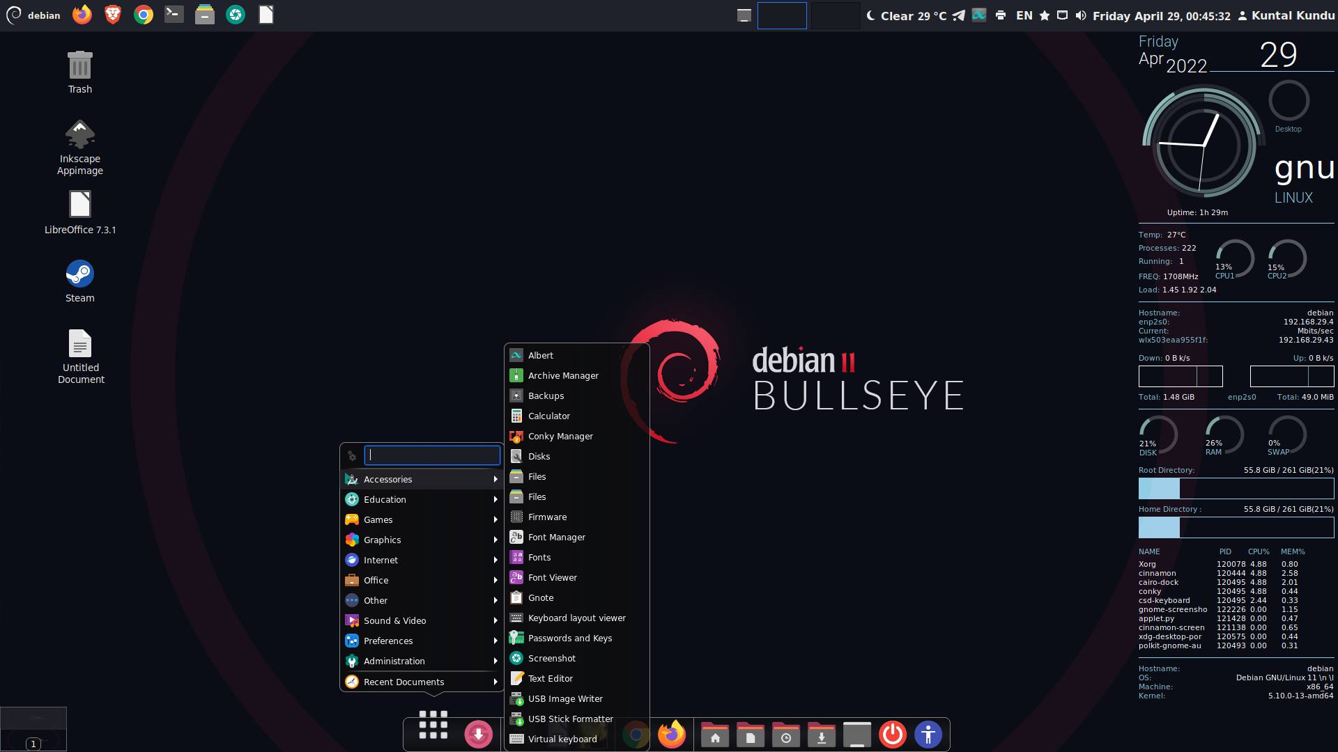
Task: Open USB Image Writer from the submenu
Action: point(577,698)
